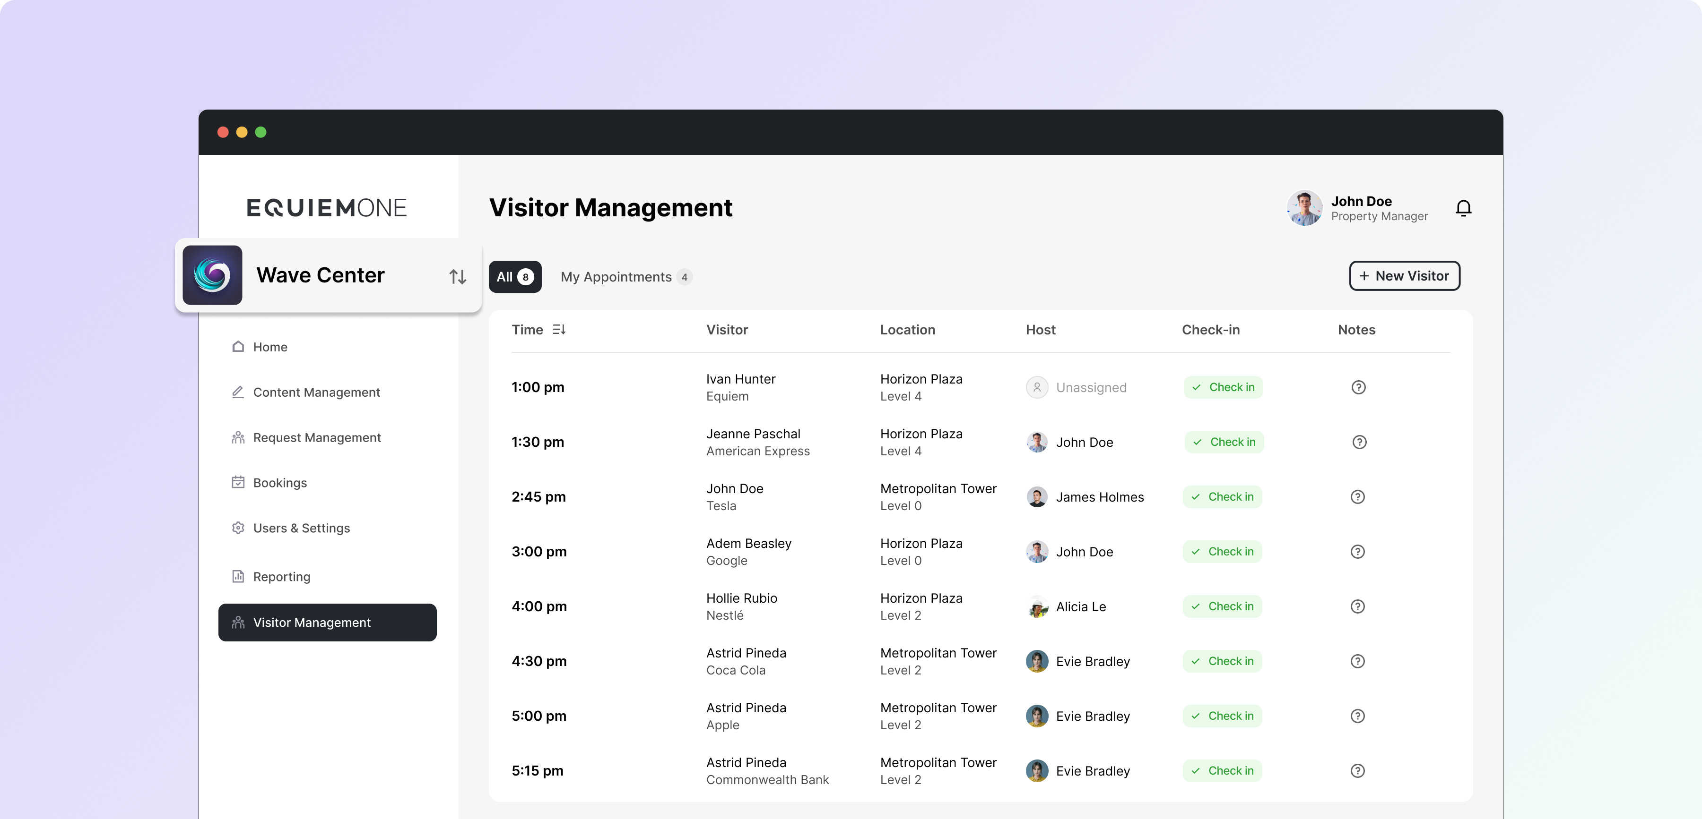Check in John Doe from Tesla
The width and height of the screenshot is (1702, 819).
point(1222,497)
